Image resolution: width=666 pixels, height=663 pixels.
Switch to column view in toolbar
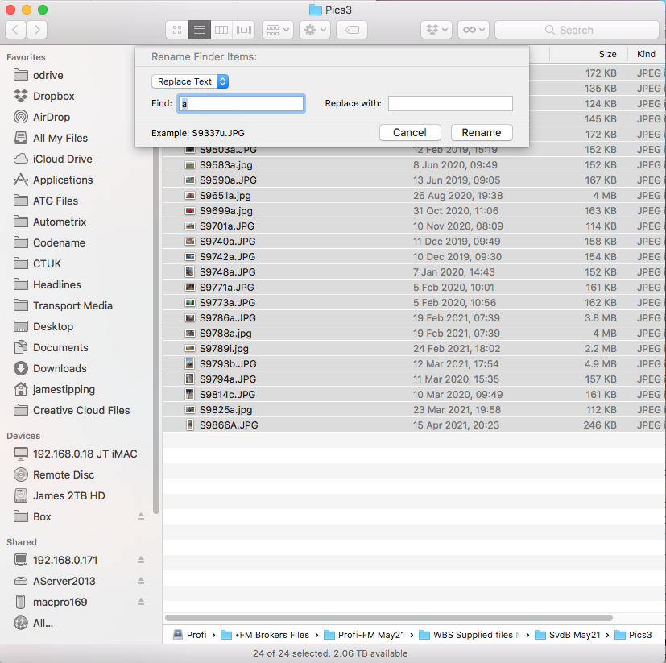click(221, 30)
